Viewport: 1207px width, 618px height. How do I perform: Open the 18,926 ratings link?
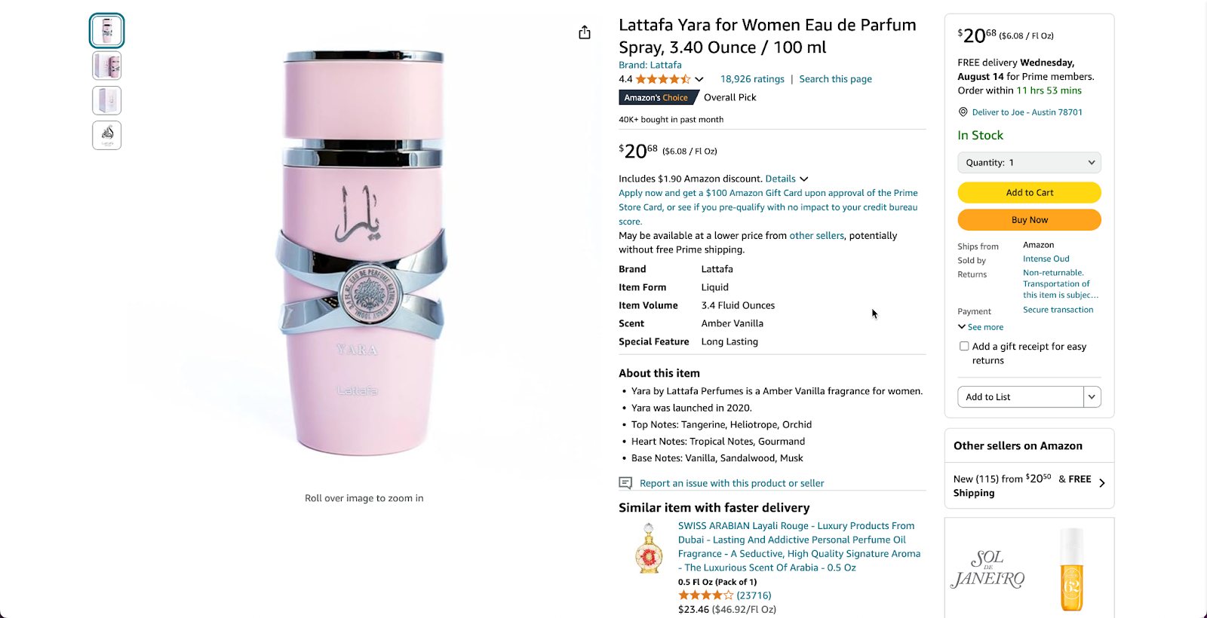tap(752, 78)
